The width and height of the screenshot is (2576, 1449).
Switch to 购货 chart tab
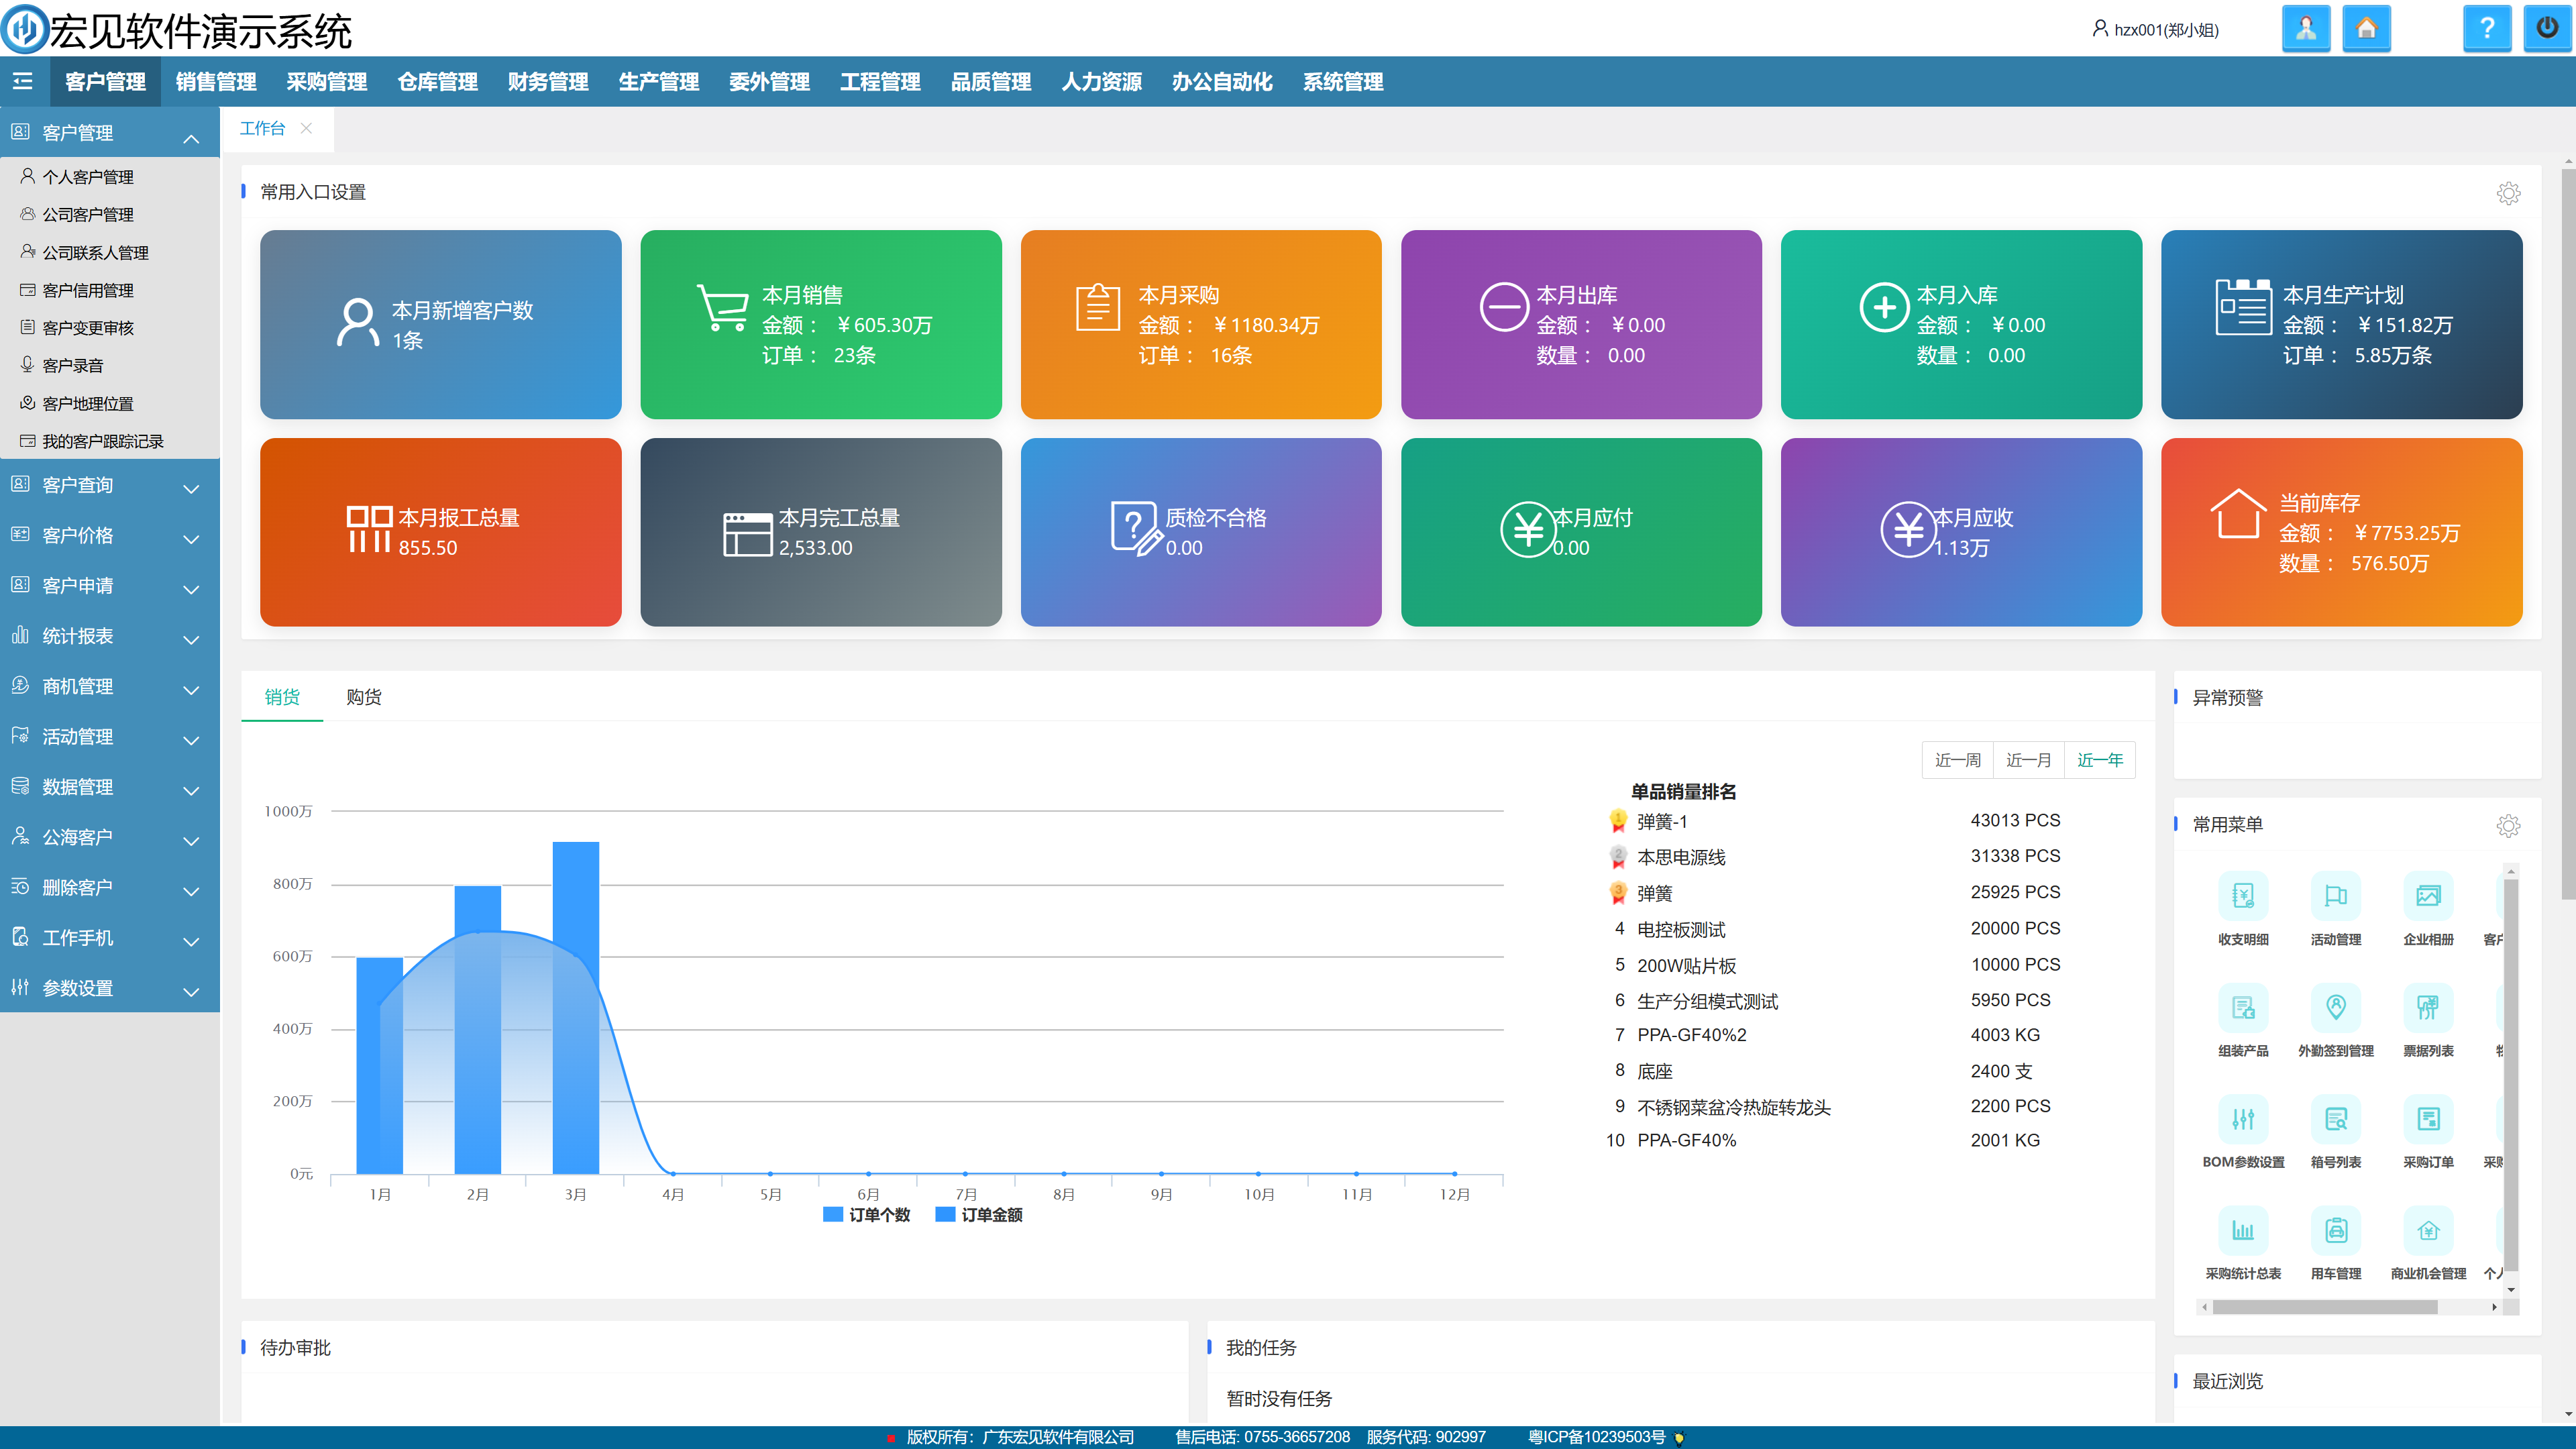(x=364, y=697)
